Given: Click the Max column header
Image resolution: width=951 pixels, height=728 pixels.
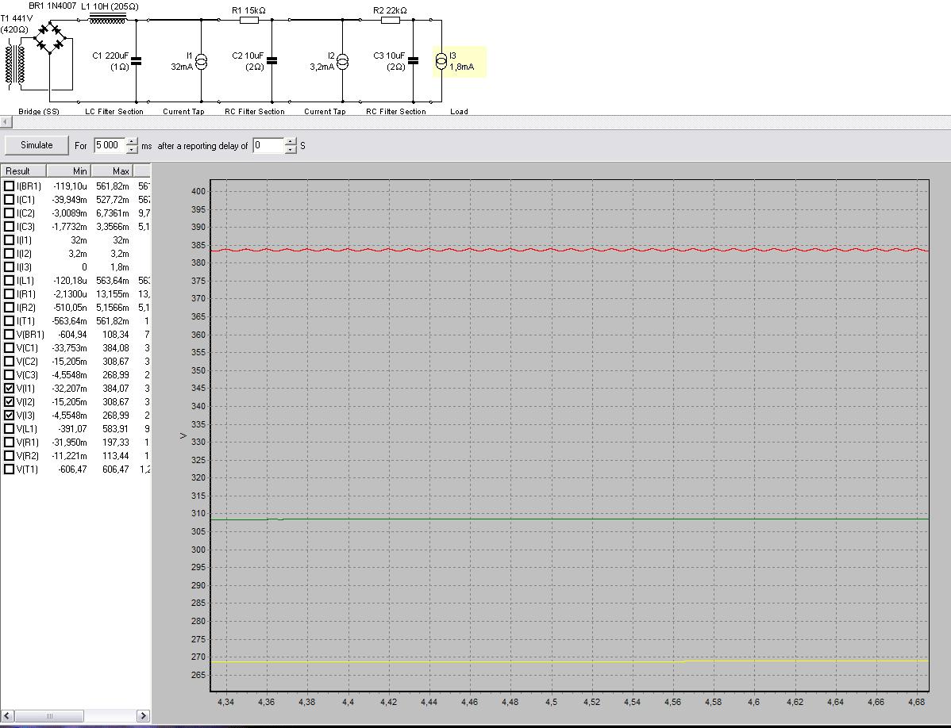Looking at the screenshot, I should click(x=112, y=171).
